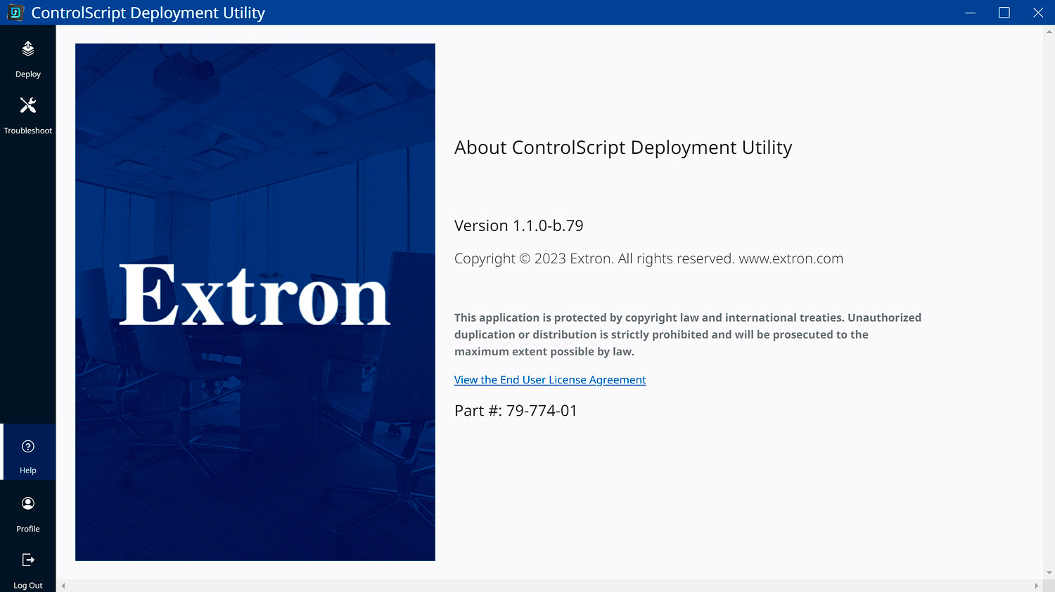
Task: Click the horizontal scrollbar right arrow
Action: 1036,586
